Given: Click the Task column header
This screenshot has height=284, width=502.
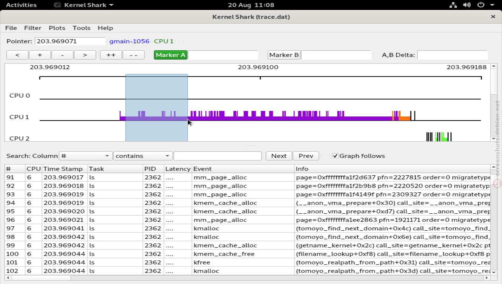Looking at the screenshot, I should pyautogui.click(x=115, y=169).
